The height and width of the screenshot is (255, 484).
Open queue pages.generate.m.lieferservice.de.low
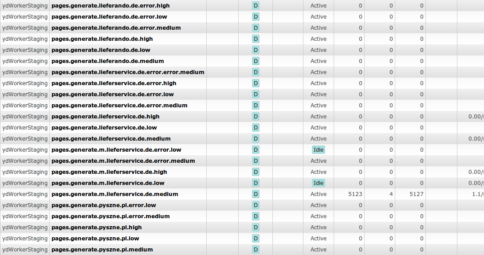point(108,183)
